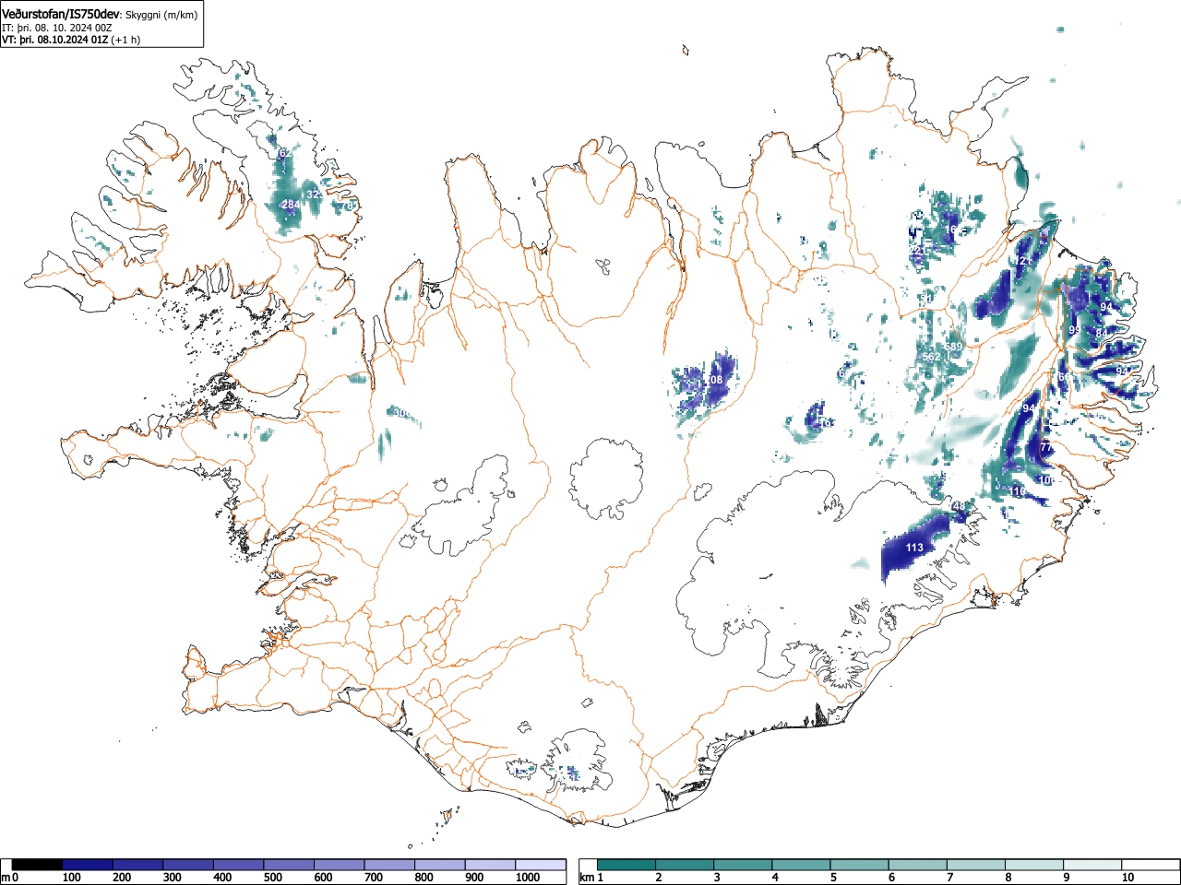Click the 121 visibility value in the northeast
Image resolution: width=1181 pixels, height=885 pixels.
coord(1023,262)
